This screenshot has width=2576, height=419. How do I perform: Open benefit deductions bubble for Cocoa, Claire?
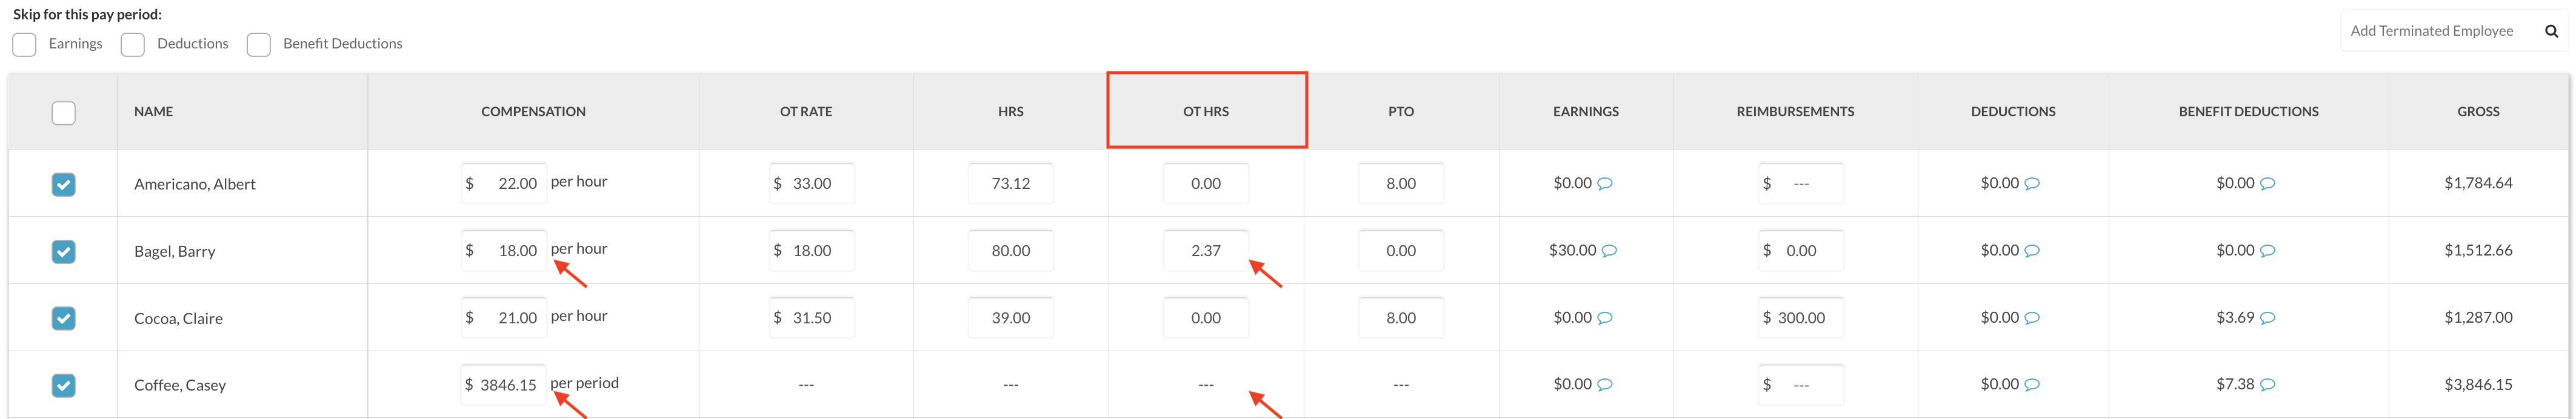coord(2268,318)
